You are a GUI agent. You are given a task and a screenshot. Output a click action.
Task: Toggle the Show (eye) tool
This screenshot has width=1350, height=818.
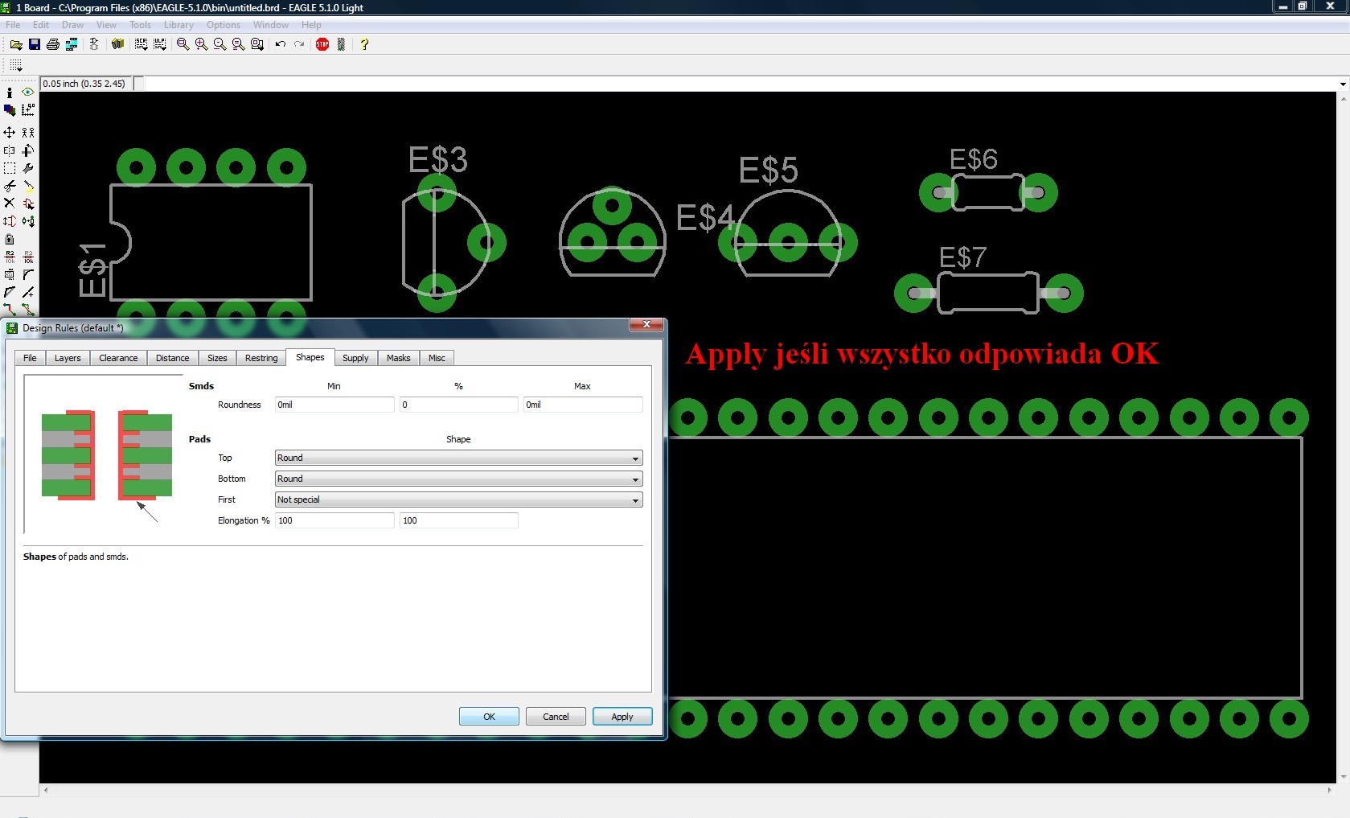pos(28,92)
